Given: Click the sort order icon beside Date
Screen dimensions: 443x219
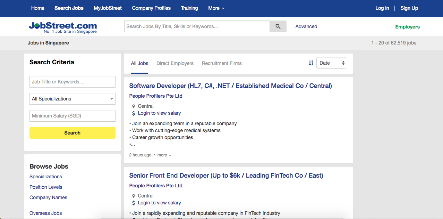Looking at the screenshot, I should pos(311,63).
